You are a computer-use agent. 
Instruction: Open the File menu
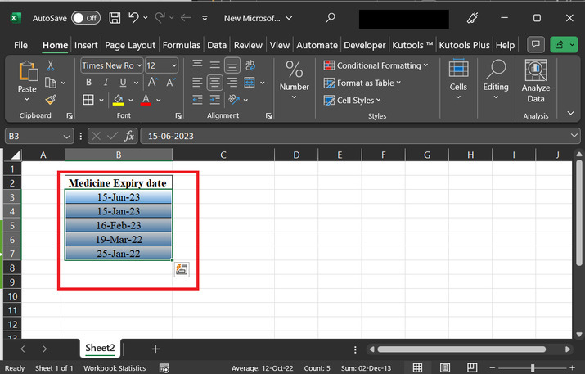[x=20, y=45]
